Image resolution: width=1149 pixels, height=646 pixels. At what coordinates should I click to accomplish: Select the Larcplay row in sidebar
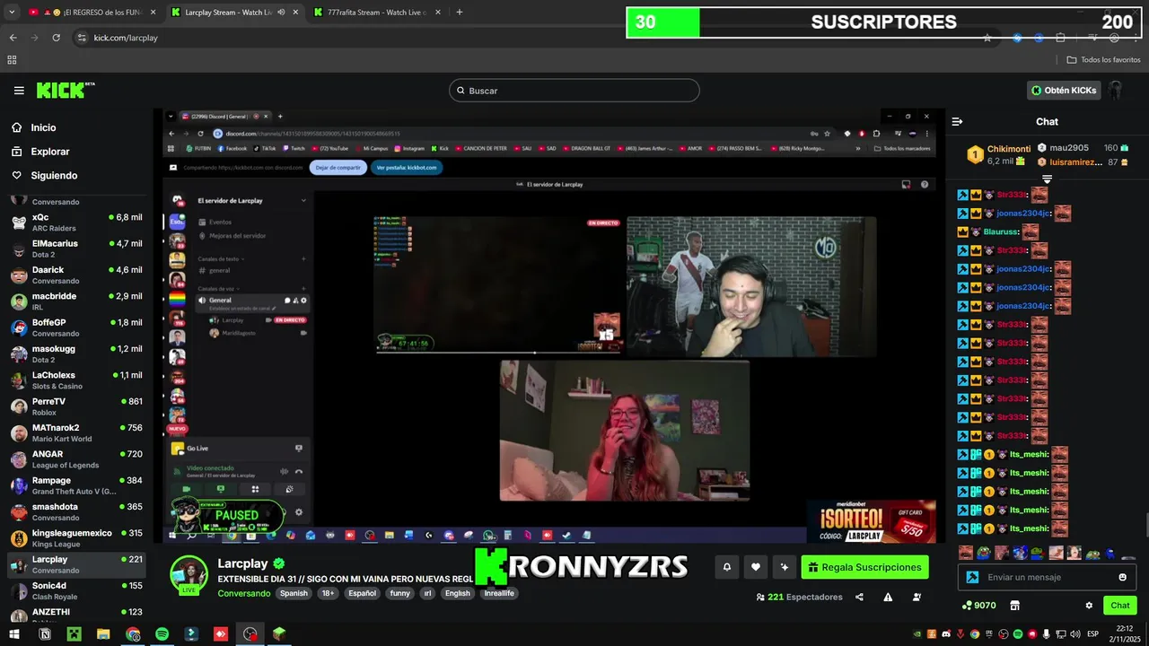[x=76, y=564]
